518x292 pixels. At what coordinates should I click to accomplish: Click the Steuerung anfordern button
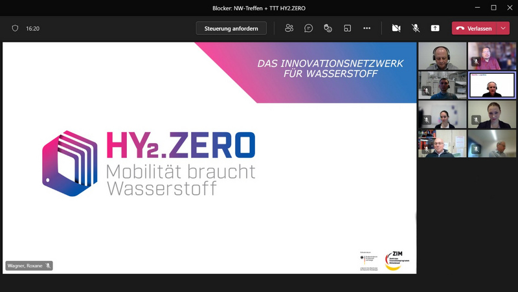pyautogui.click(x=231, y=28)
